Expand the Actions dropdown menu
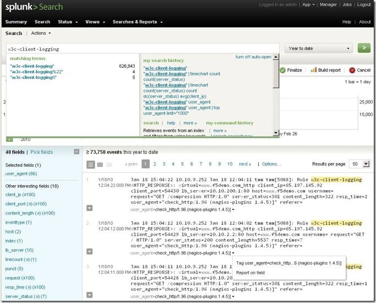Screen dimensions: 376x303 (x=41, y=34)
